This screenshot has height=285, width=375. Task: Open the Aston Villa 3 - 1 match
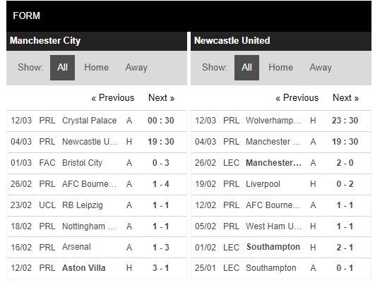coord(97,268)
